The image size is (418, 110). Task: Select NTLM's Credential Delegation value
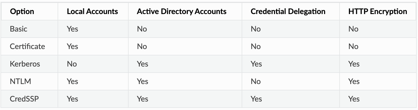[256, 81]
